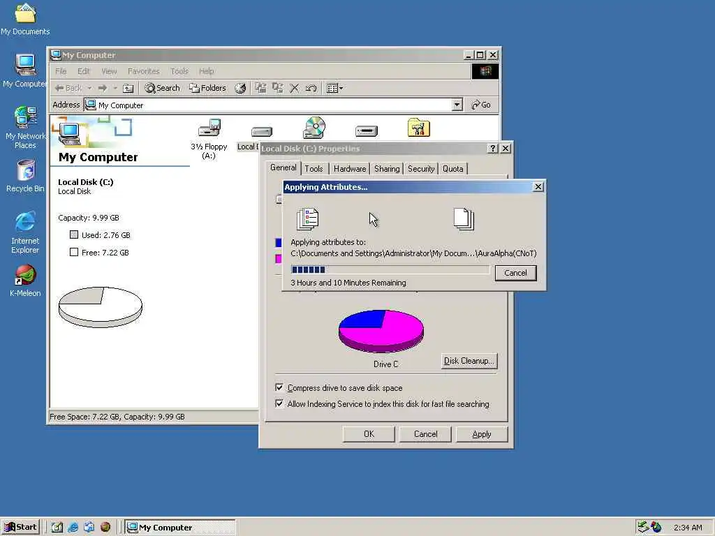Select the 3½ Floppy (A:) drive icon
This screenshot has width=715, height=536.
pos(209,139)
